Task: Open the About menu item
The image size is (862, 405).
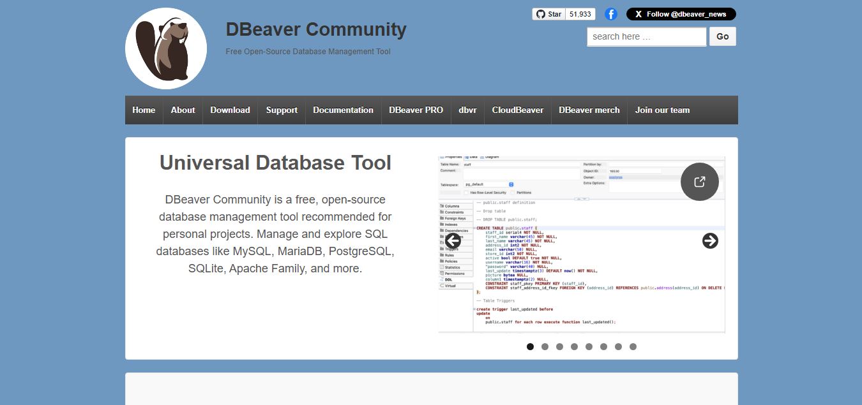Action: coord(183,110)
